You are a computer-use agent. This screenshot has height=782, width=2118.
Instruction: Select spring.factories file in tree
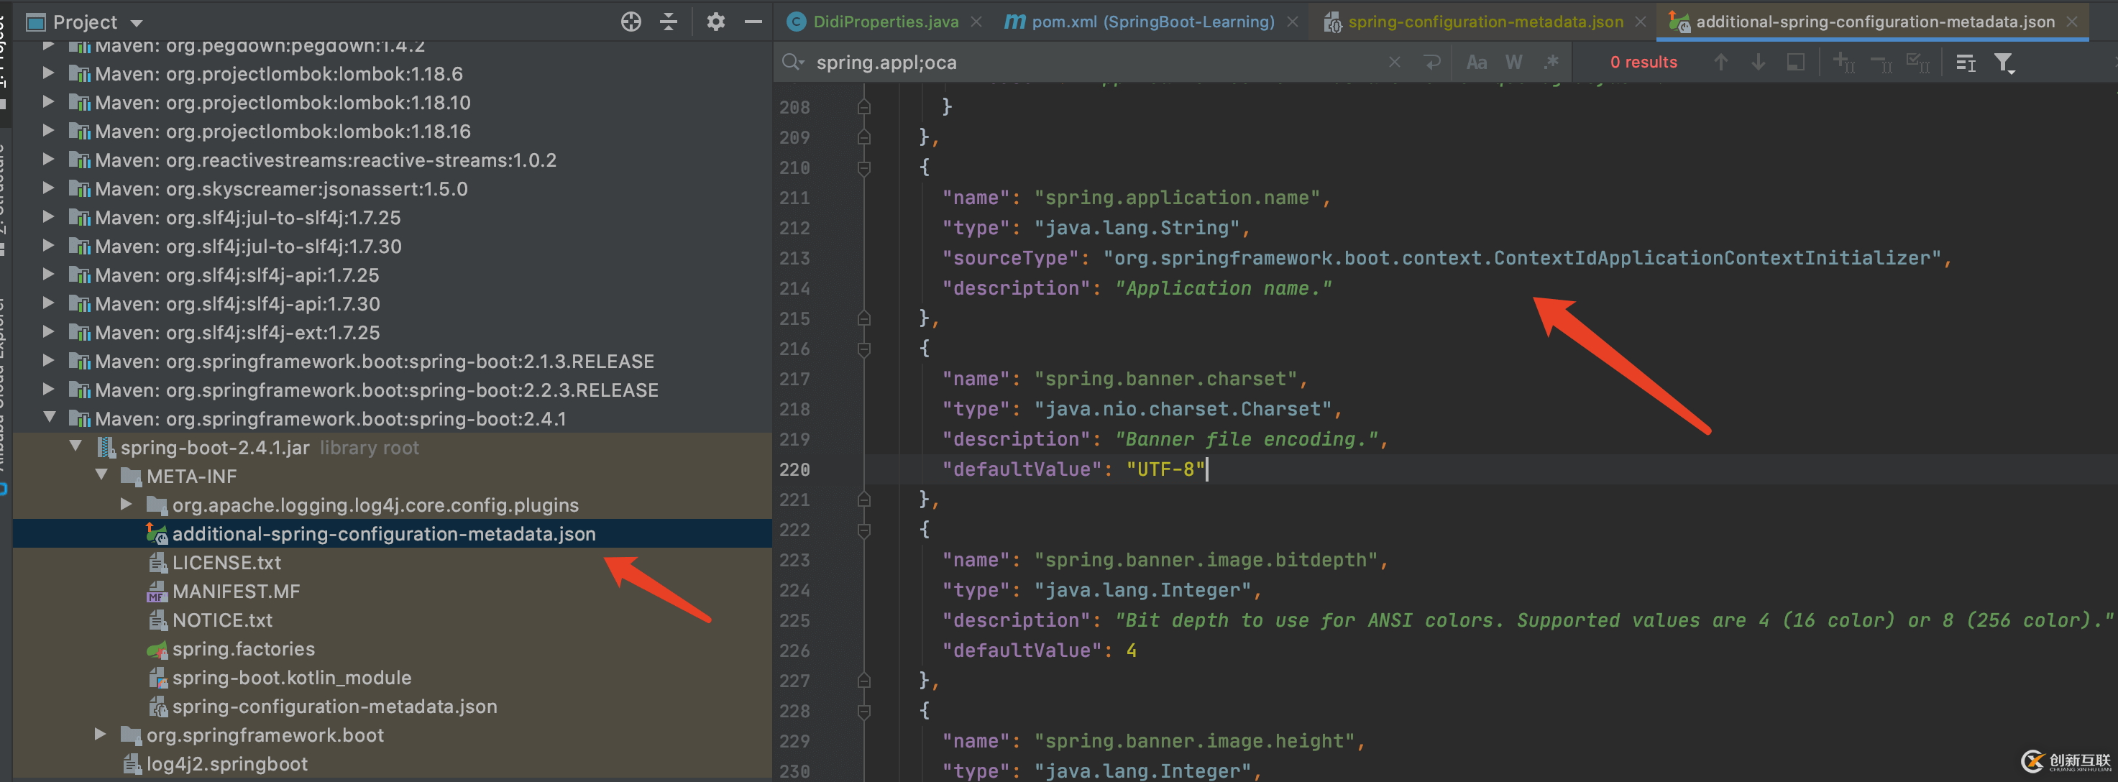point(244,649)
